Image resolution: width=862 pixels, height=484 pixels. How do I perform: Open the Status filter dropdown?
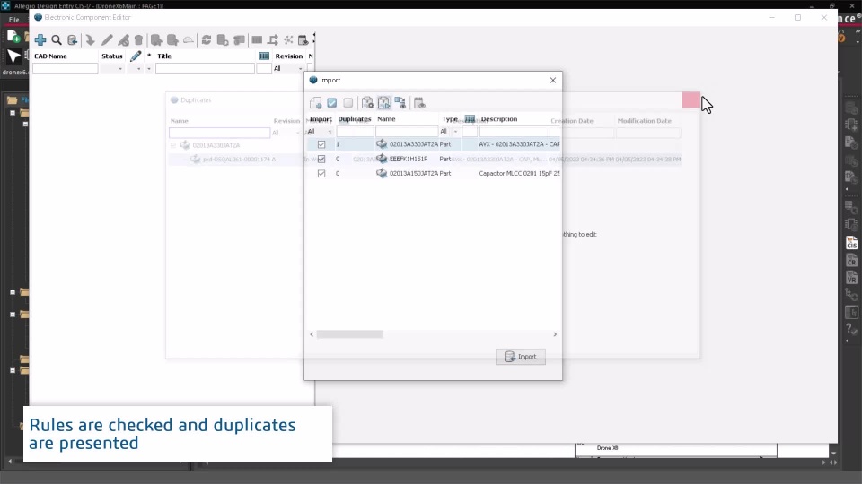coord(120,69)
